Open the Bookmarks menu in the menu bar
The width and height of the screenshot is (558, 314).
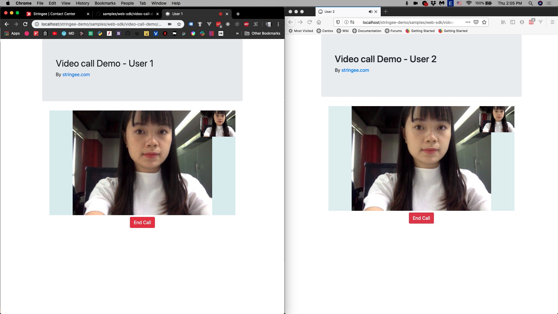[105, 3]
